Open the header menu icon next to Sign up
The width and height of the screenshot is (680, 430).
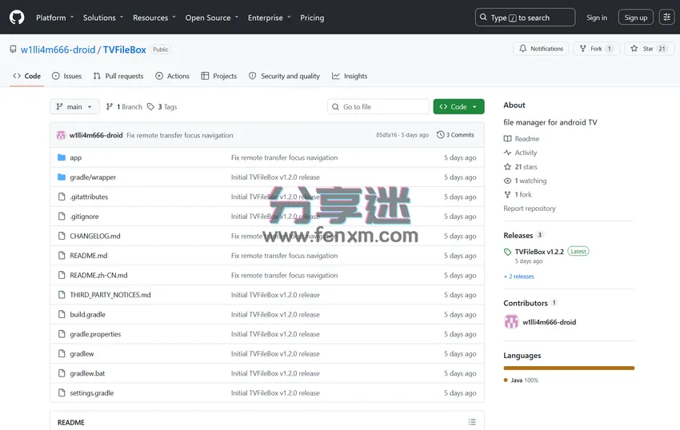pyautogui.click(x=666, y=18)
